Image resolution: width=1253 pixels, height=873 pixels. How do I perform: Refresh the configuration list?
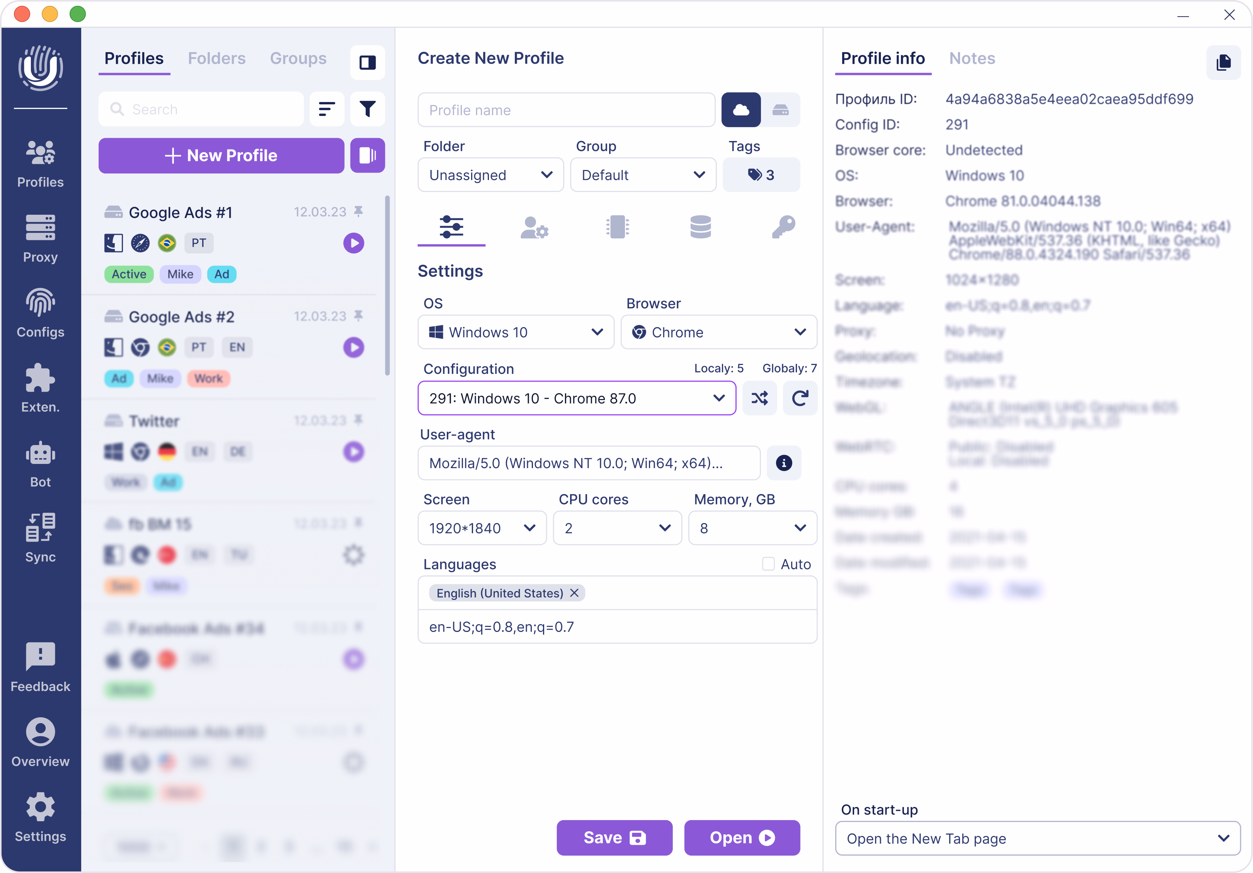pos(800,399)
